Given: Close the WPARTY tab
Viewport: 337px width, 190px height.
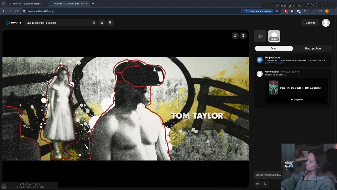Looking at the screenshot, I should (87, 4).
